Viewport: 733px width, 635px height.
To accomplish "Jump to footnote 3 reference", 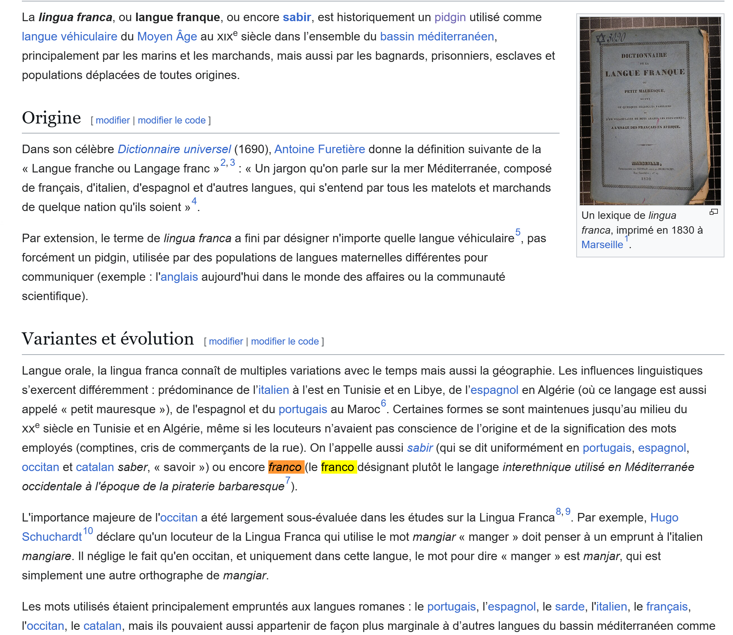I will click(x=232, y=162).
